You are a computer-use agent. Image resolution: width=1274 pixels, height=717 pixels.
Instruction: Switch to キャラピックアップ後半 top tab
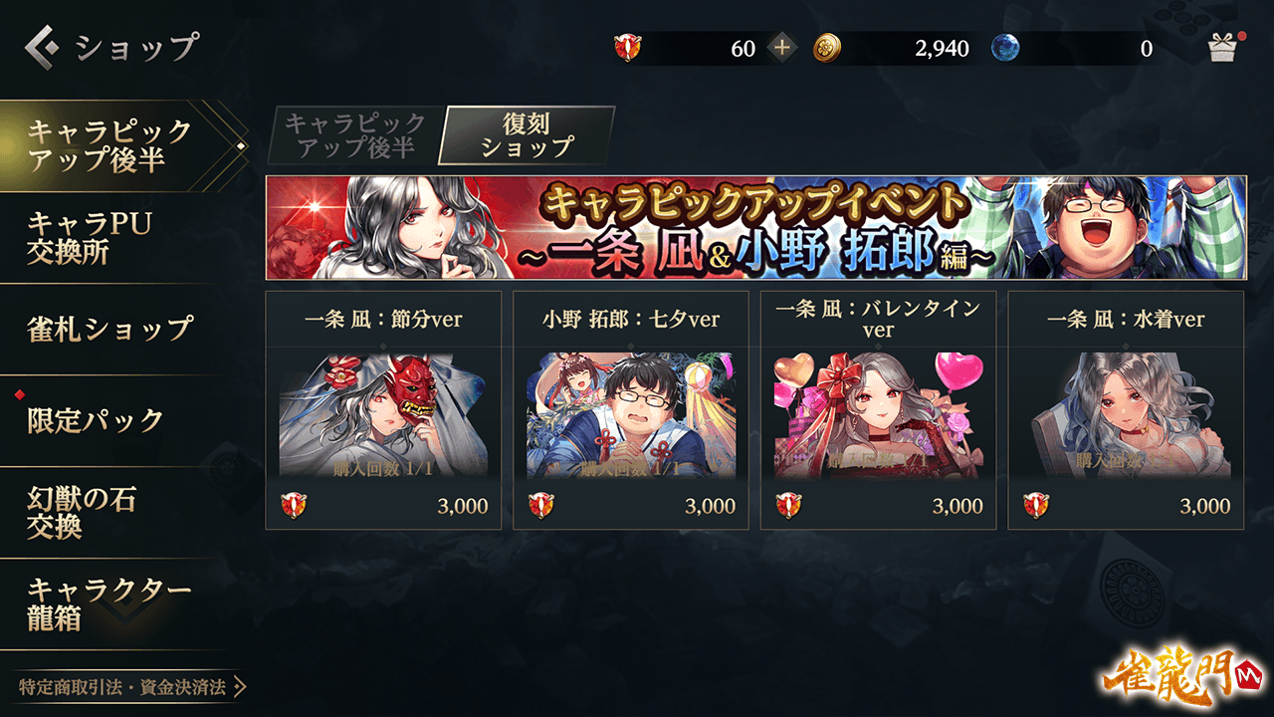click(x=354, y=135)
